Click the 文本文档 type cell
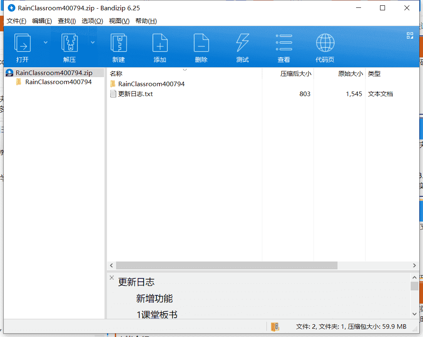The height and width of the screenshot is (337, 423). [x=380, y=94]
